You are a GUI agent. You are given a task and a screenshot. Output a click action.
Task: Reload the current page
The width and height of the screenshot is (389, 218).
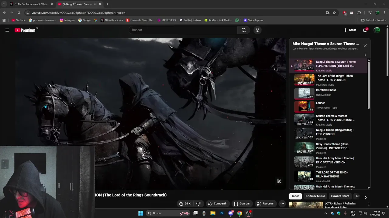point(19,13)
